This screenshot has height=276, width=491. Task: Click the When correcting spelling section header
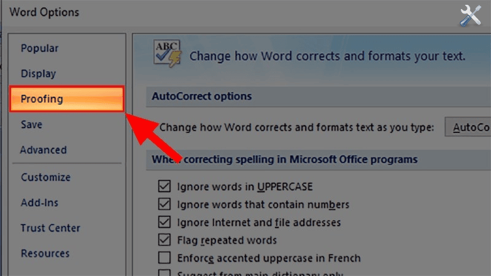point(285,159)
